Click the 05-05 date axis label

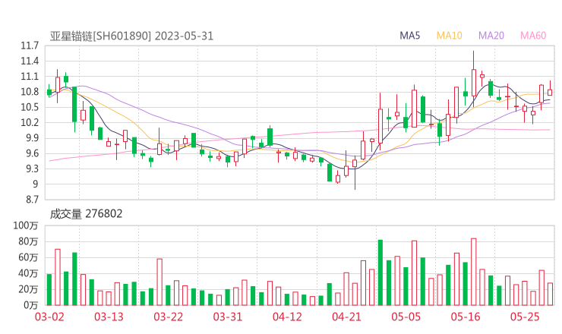point(406,317)
